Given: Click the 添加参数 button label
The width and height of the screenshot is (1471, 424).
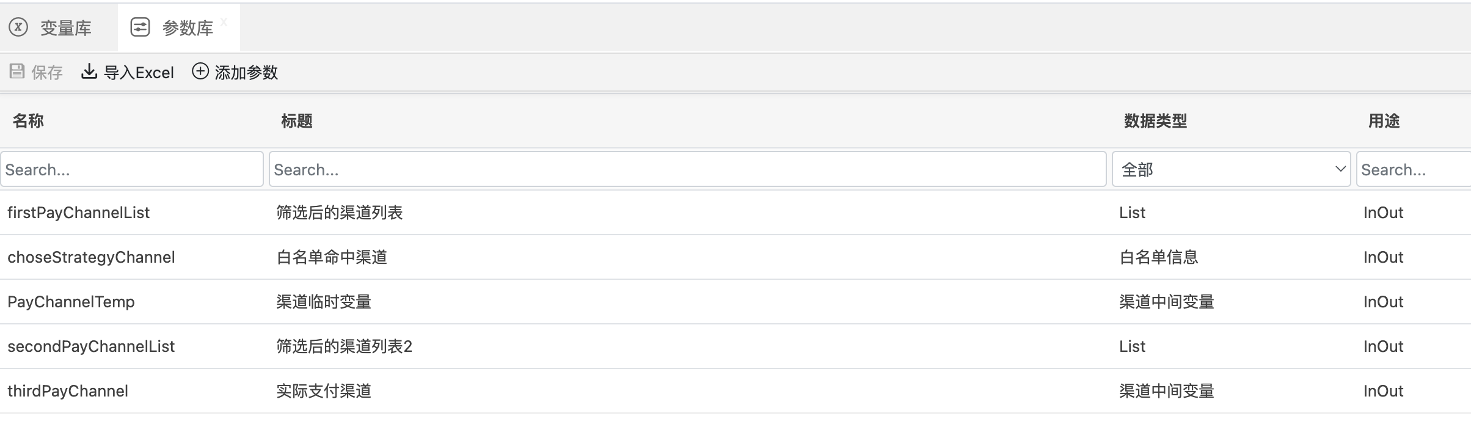Looking at the screenshot, I should click(x=246, y=73).
